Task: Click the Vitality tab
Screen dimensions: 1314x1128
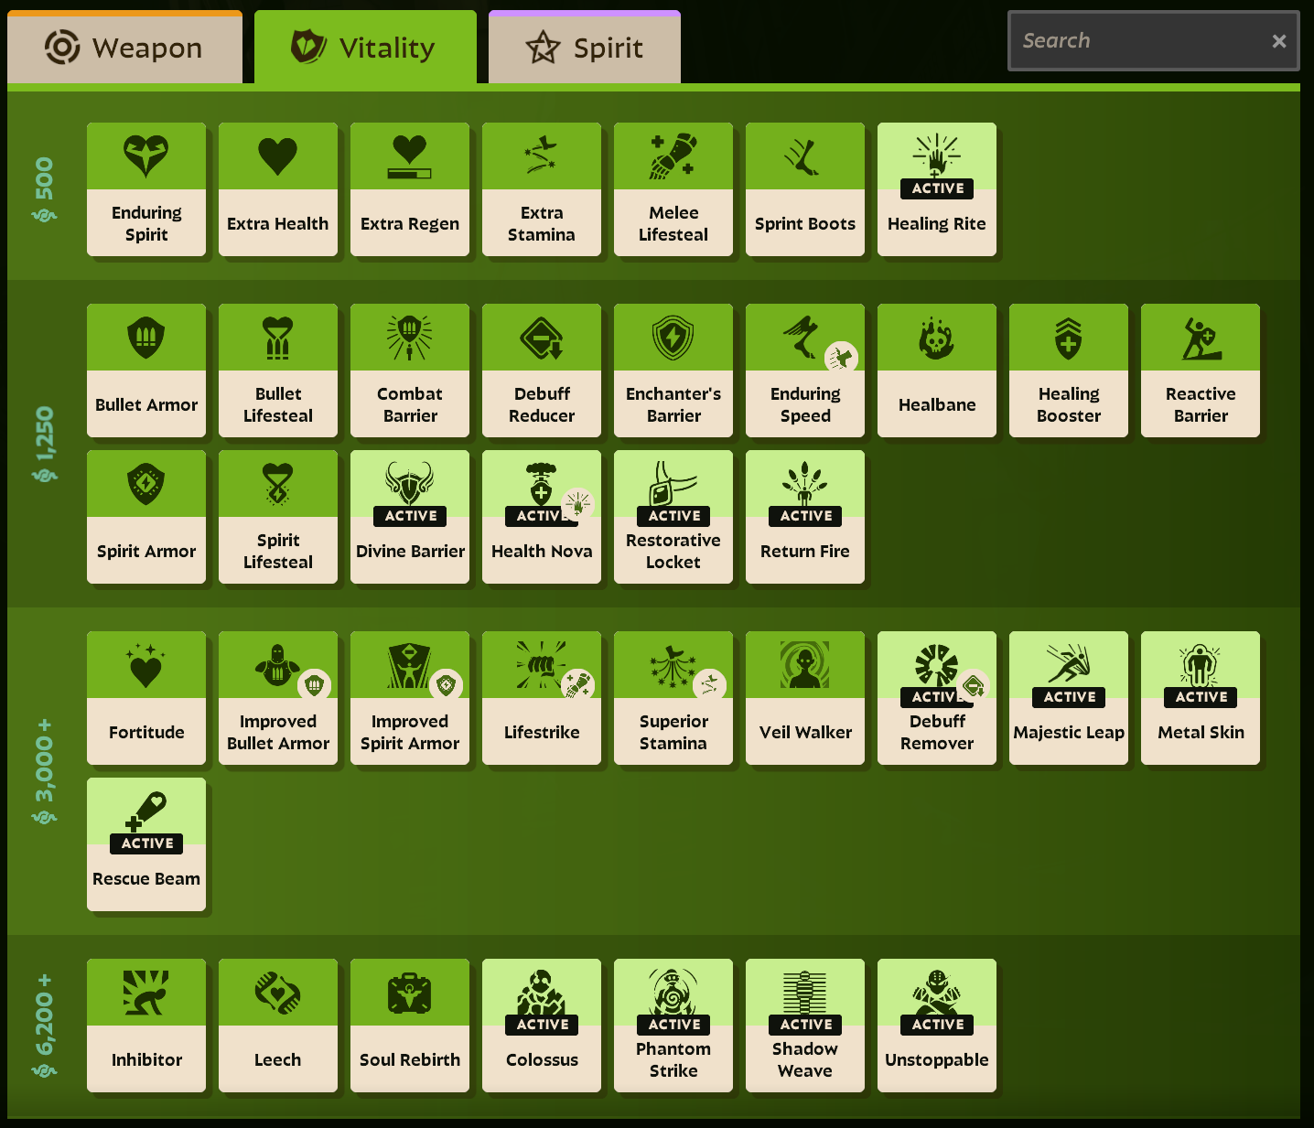Action: click(x=365, y=48)
